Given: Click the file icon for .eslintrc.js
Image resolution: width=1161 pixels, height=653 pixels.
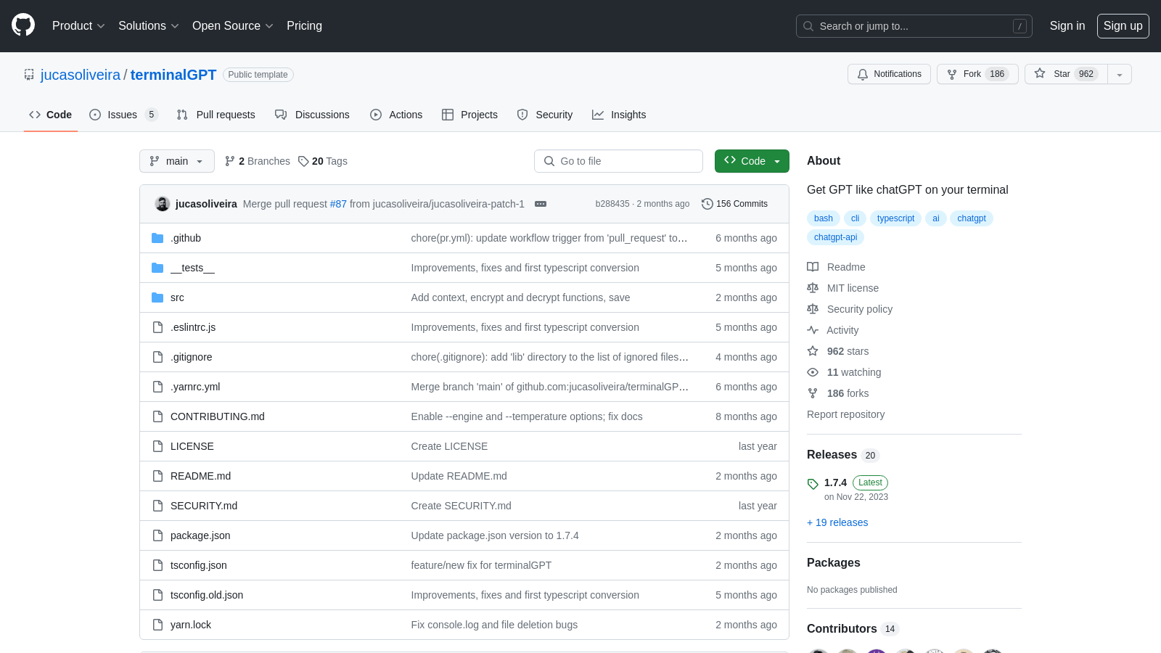Looking at the screenshot, I should tap(157, 327).
